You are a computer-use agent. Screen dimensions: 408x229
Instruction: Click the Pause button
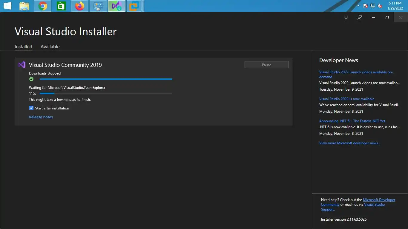tap(266, 65)
